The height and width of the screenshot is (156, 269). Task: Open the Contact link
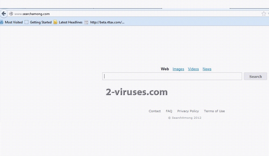(155, 111)
